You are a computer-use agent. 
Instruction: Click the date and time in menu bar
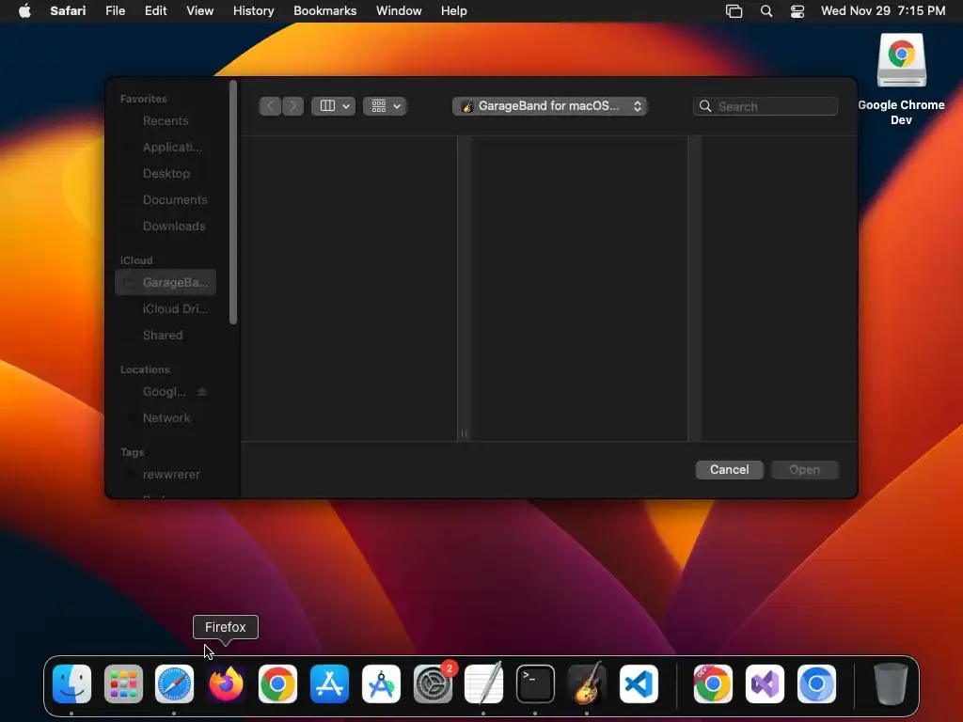coord(883,11)
